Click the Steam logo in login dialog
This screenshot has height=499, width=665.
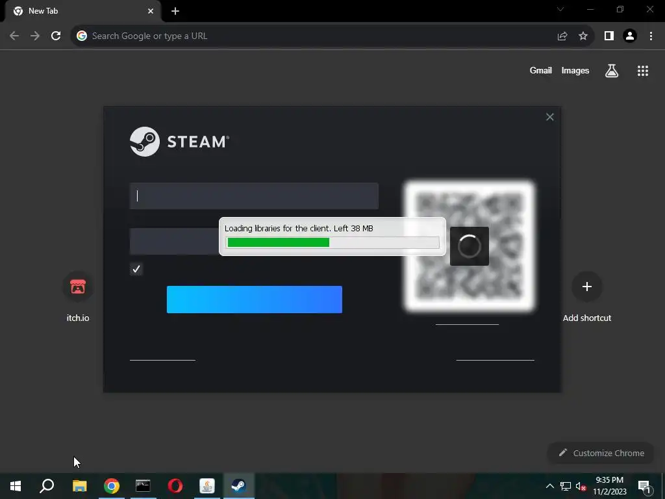pyautogui.click(x=179, y=142)
